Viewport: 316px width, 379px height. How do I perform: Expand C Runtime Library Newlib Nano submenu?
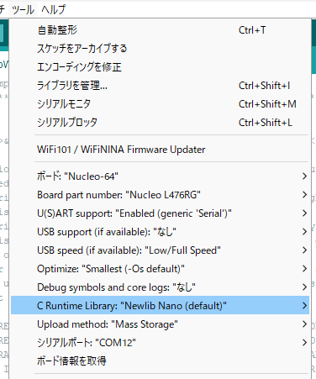coord(160,306)
